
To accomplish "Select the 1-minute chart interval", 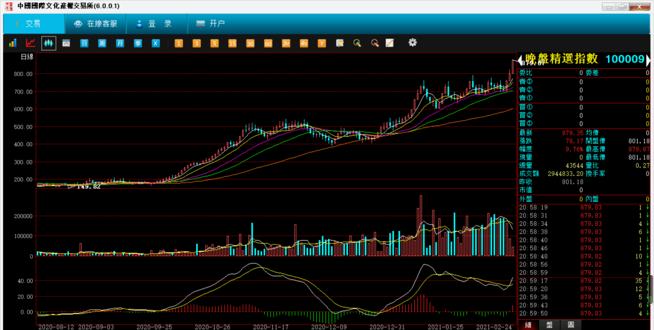I will [179, 44].
